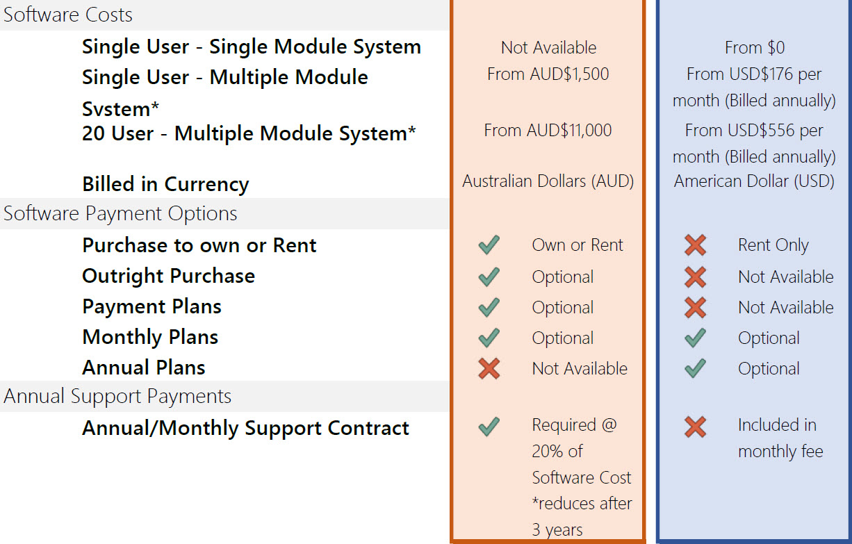Click green checkmark in blue Monthly Plans row
The height and width of the screenshot is (544, 852).
point(695,338)
